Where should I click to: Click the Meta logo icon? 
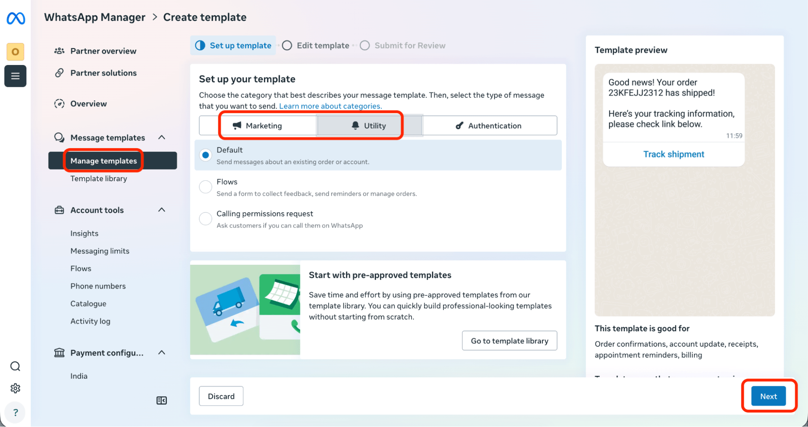16,18
